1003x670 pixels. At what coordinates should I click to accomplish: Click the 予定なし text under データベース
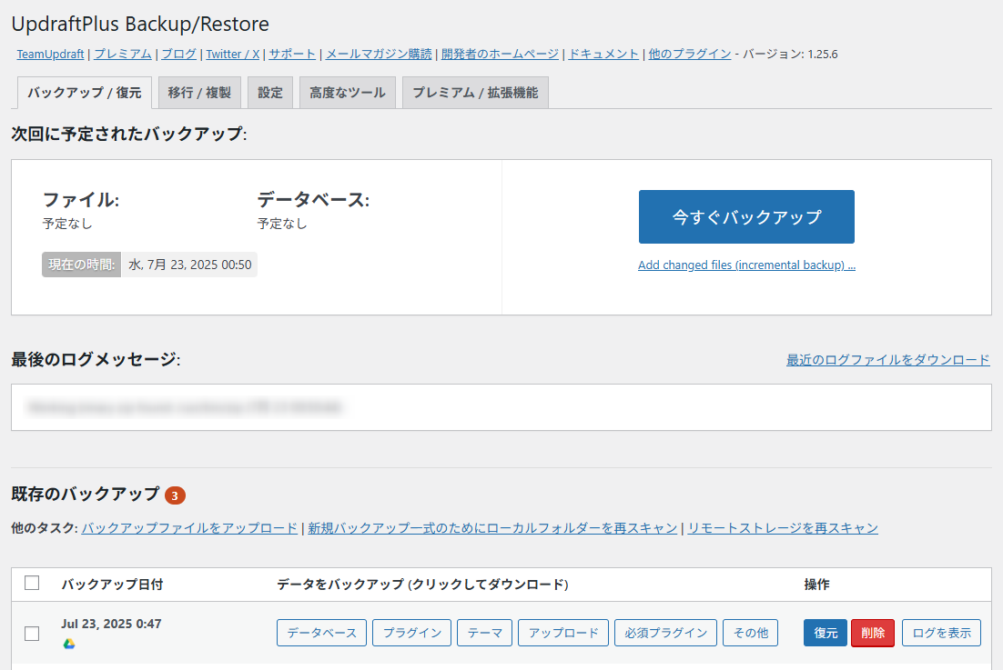[x=282, y=224]
